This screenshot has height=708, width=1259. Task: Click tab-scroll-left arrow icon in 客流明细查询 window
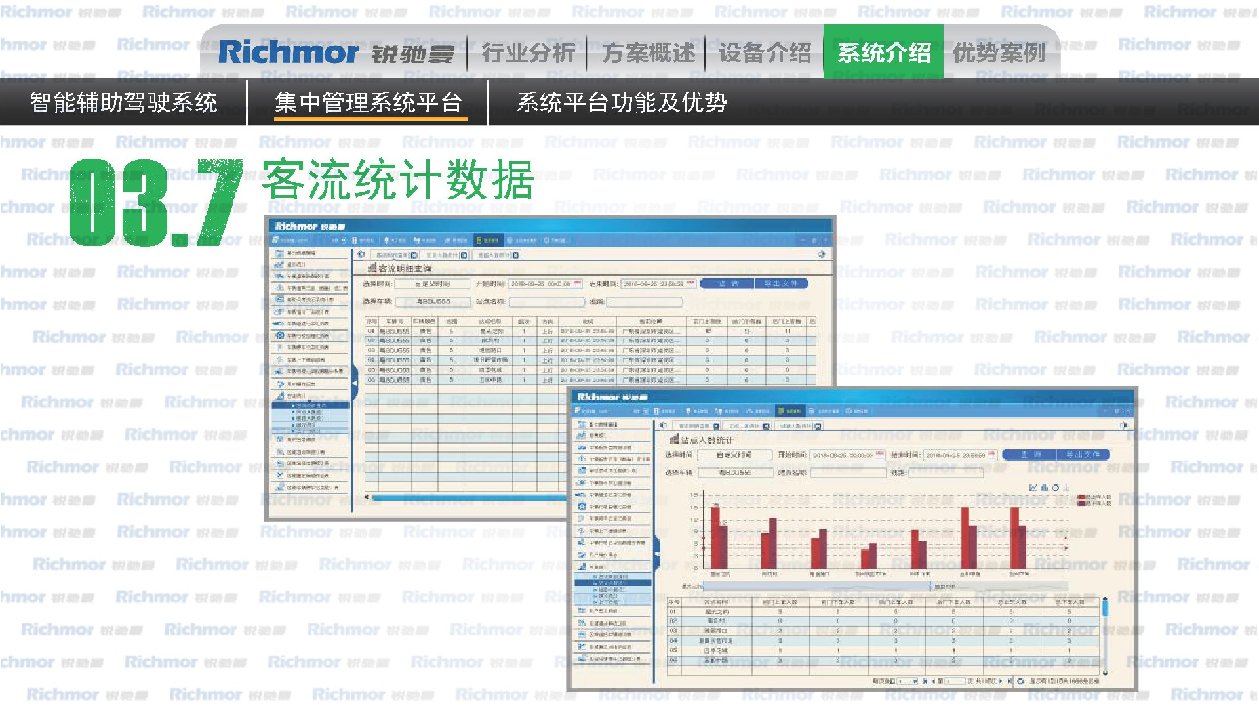pos(361,254)
